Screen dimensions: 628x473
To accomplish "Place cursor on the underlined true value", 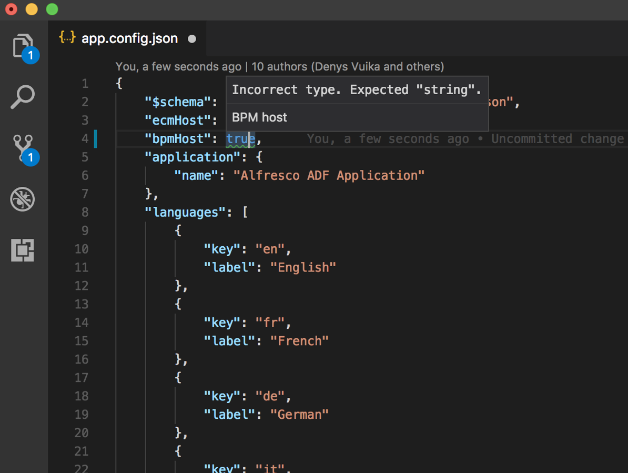I will [x=240, y=139].
